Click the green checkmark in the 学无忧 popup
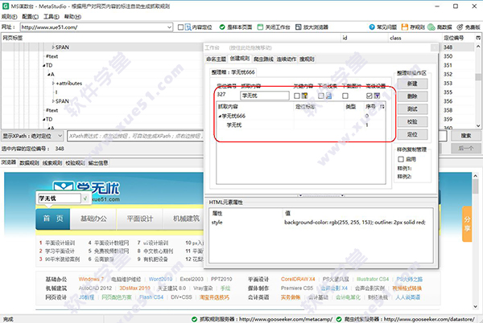 click(85, 198)
